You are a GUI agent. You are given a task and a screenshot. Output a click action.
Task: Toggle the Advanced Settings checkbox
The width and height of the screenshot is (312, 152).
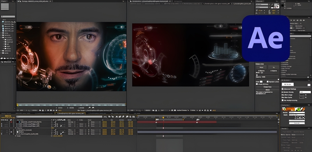[282, 89]
